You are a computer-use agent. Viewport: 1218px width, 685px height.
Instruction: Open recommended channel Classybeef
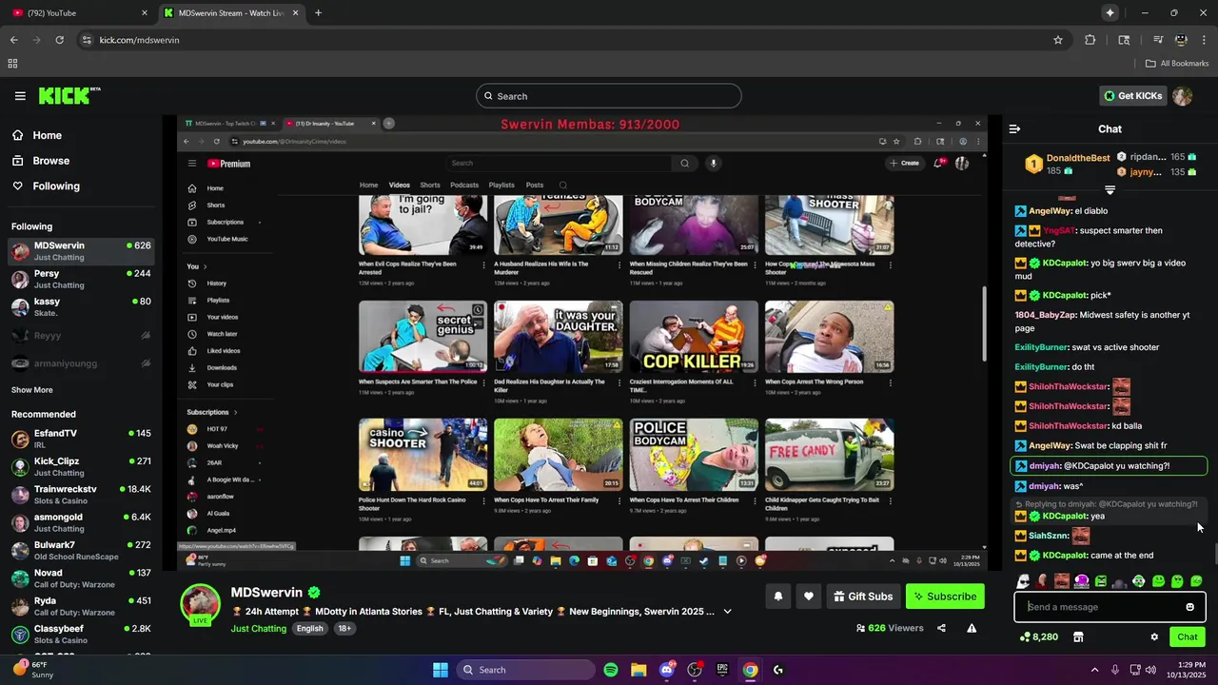(81, 634)
